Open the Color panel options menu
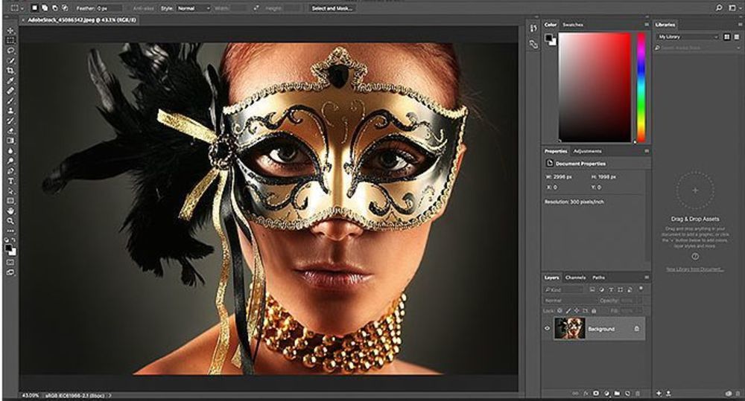Screen dimensions: 745x401 (x=647, y=25)
